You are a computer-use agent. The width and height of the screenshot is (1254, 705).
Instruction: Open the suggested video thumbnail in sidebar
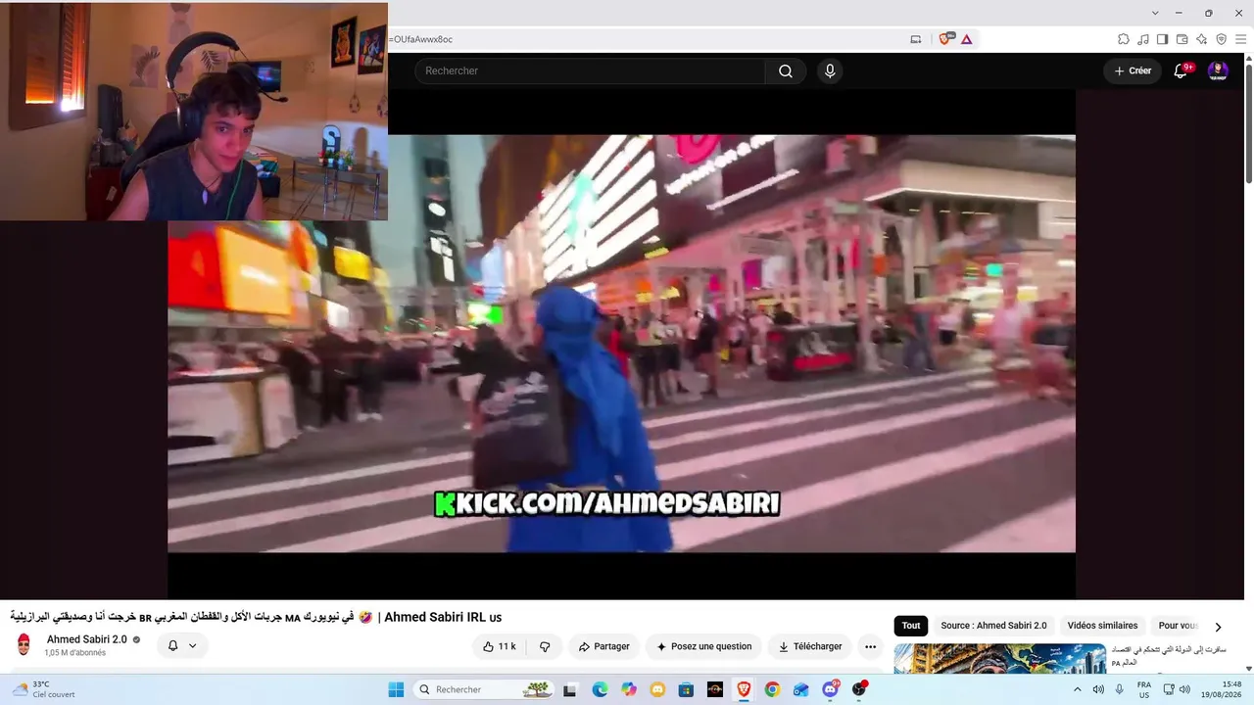[1000, 658]
